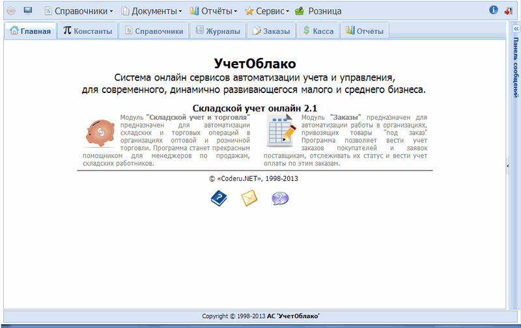Expand the Отчёты menu in top toolbar

pyautogui.click(x=213, y=11)
